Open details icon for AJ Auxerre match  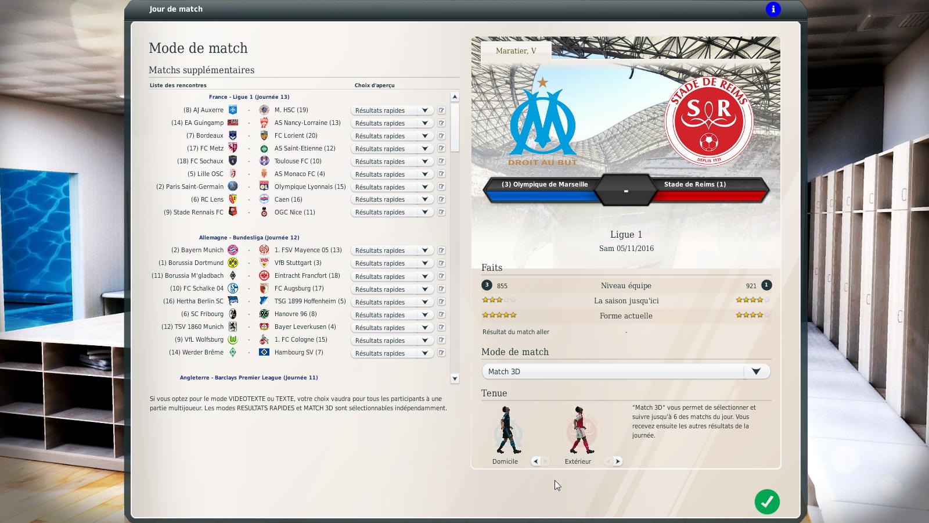pos(441,110)
